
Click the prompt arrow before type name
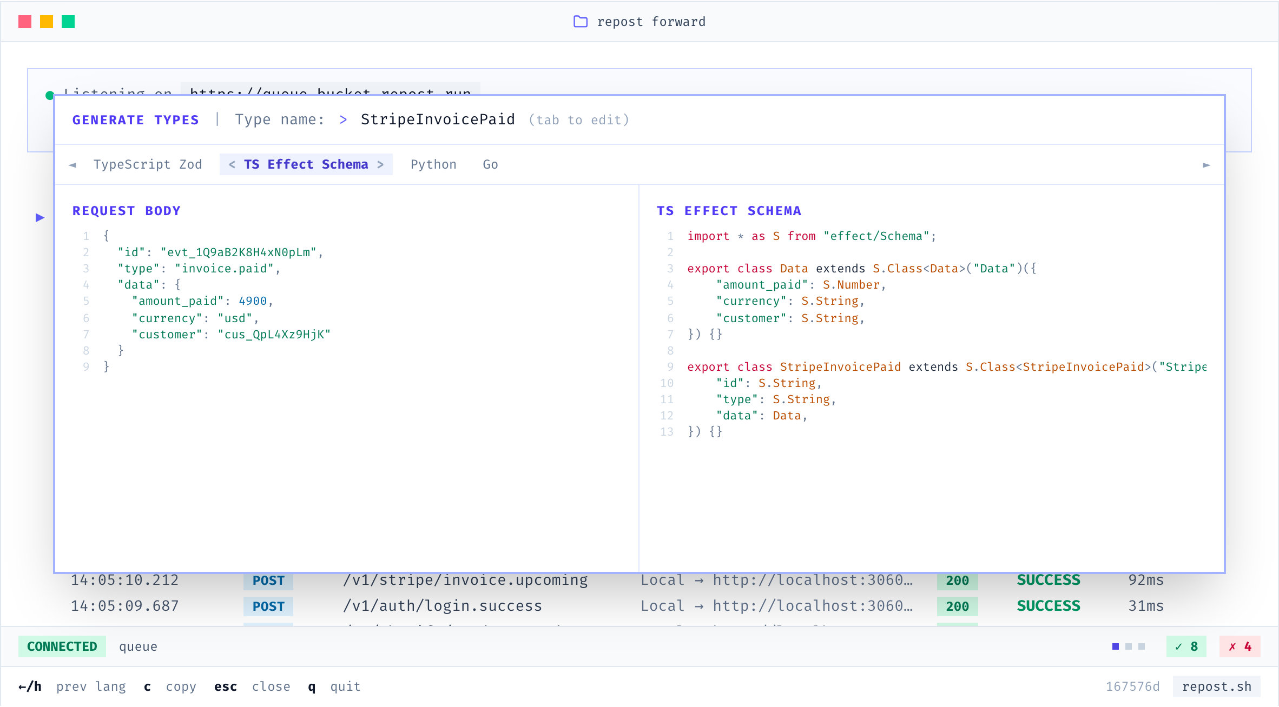click(343, 119)
